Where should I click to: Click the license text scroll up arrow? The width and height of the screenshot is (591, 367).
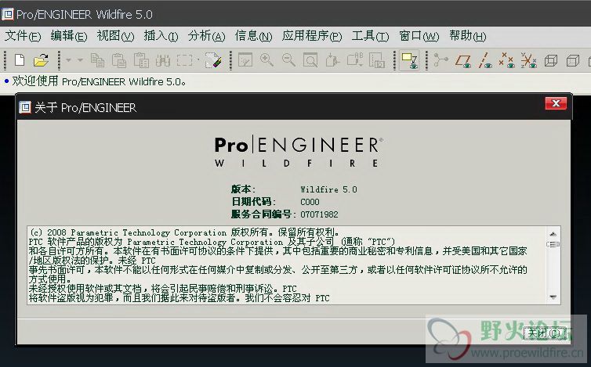(553, 234)
